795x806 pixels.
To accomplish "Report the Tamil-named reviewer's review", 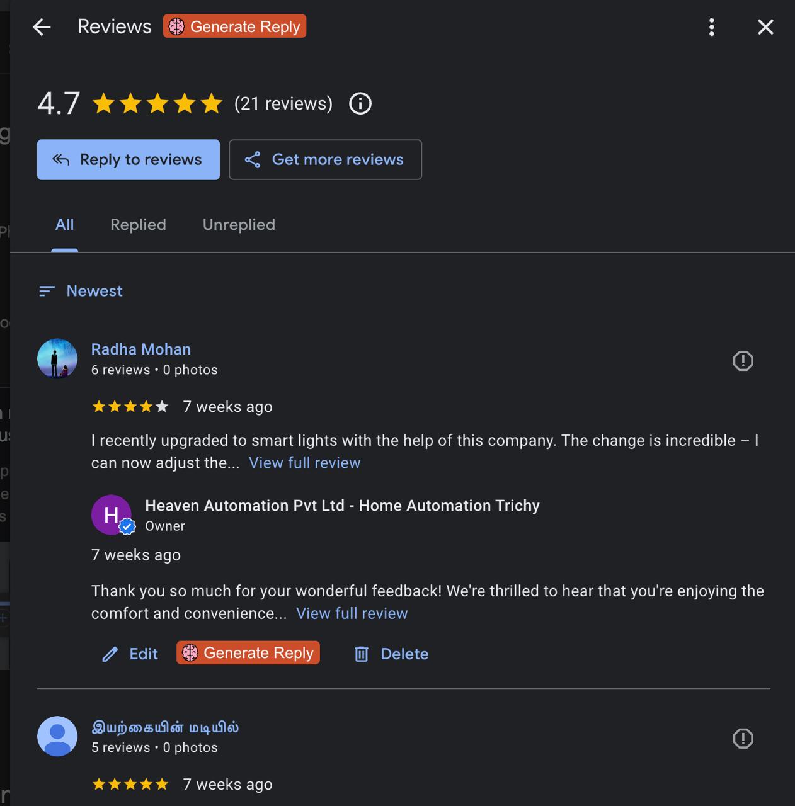I will [743, 739].
